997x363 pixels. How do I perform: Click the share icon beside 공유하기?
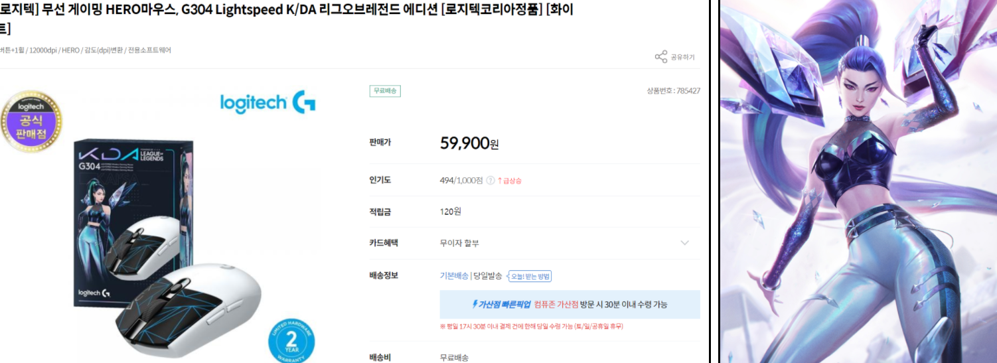661,57
